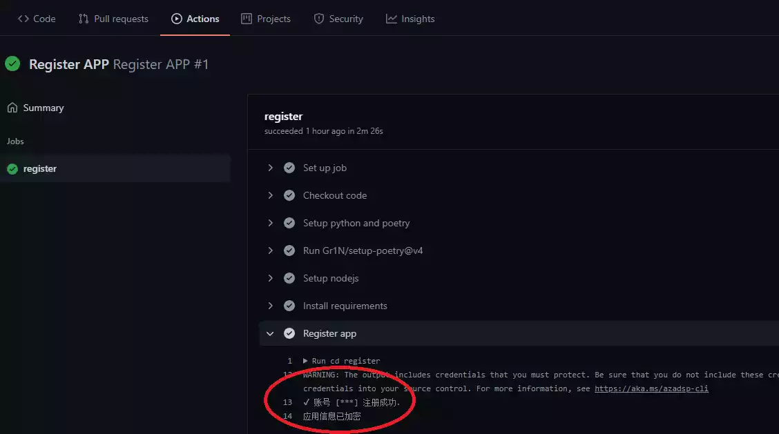Expand the Setup python and poetry chevron
779x434 pixels.
(x=270, y=223)
